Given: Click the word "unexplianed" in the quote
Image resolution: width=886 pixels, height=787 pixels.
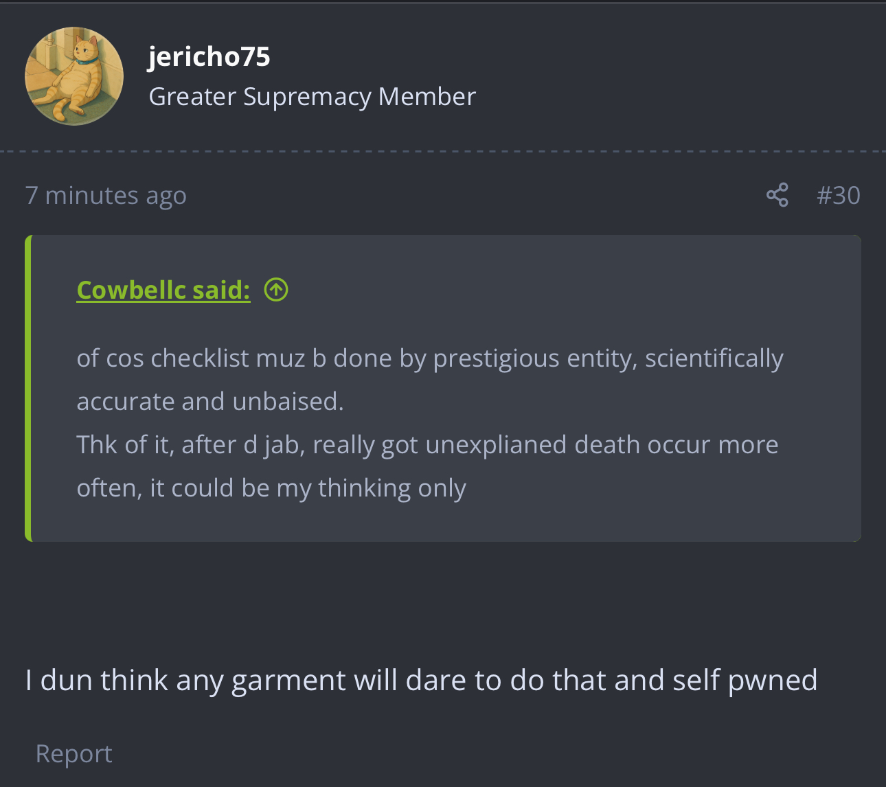Looking at the screenshot, I should [x=495, y=446].
